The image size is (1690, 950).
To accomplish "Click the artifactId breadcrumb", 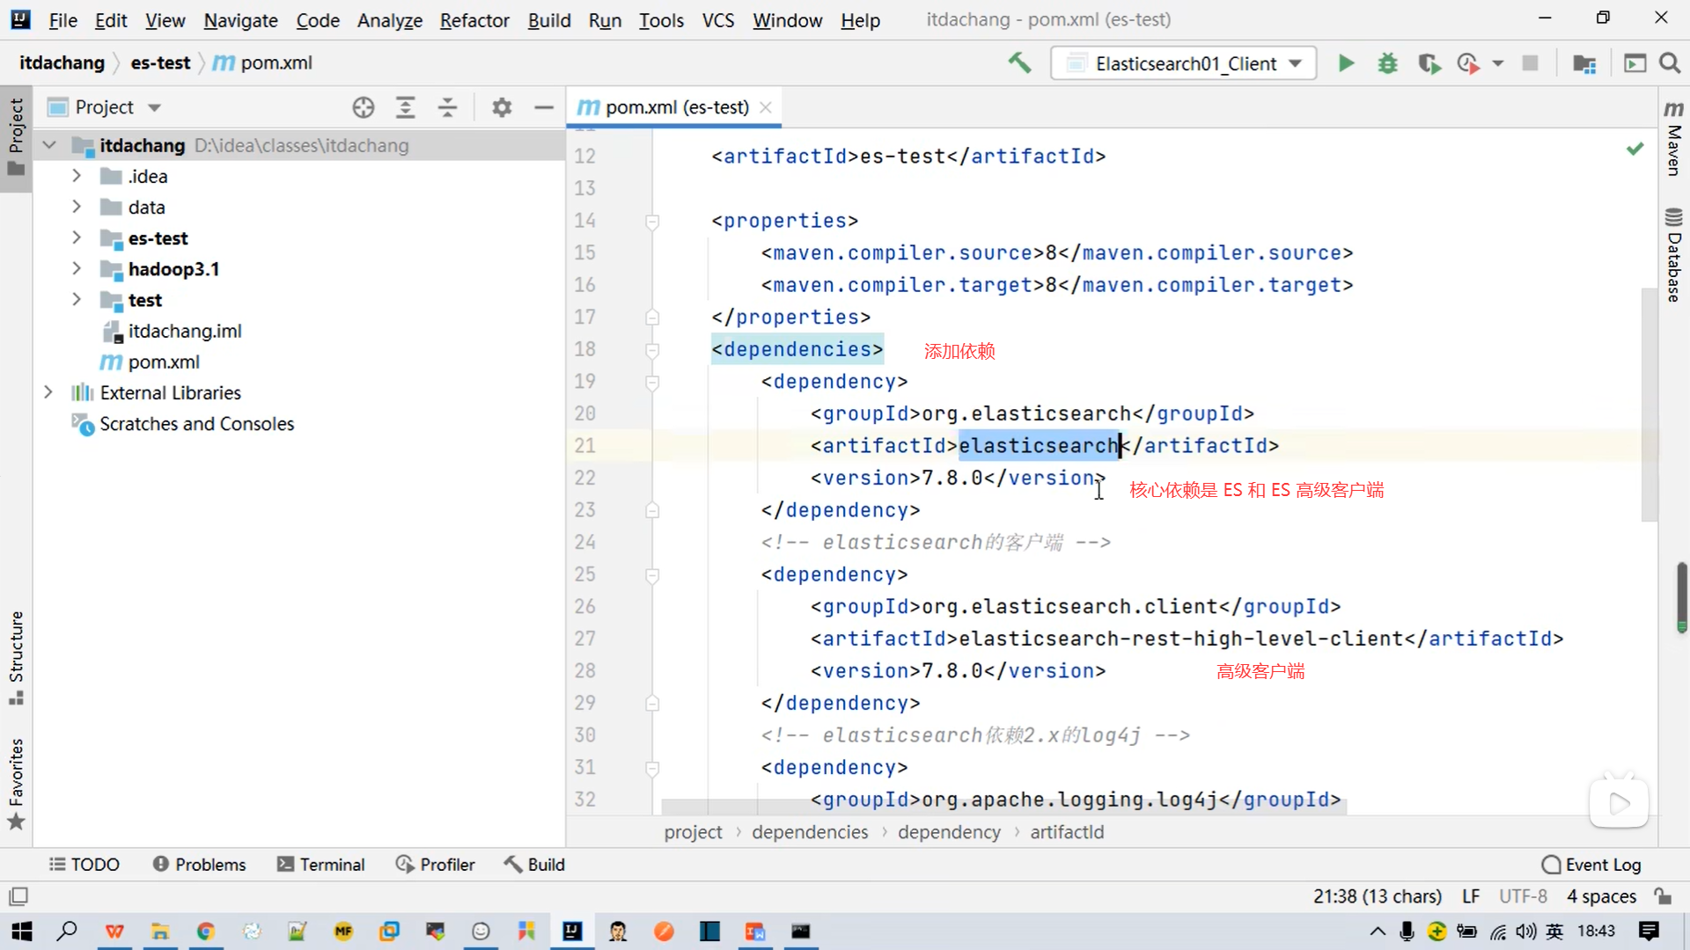I will (1067, 832).
